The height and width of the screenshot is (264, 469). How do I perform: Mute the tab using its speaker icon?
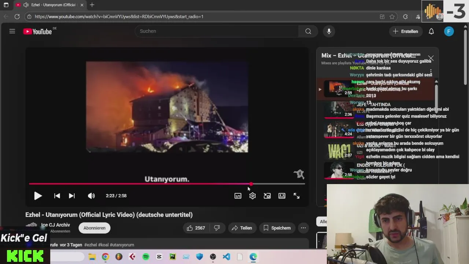(x=26, y=5)
